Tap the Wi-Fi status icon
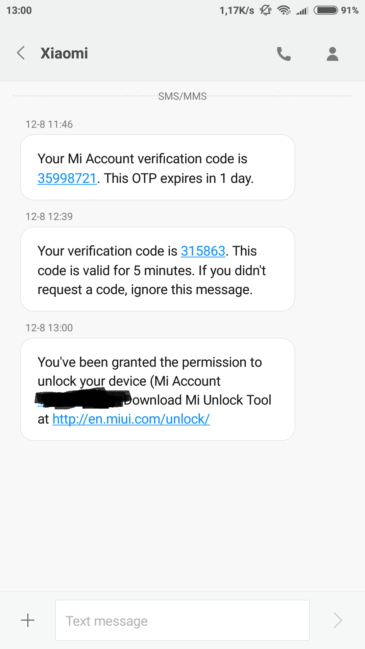Screen dimensions: 365x649 (x=284, y=10)
